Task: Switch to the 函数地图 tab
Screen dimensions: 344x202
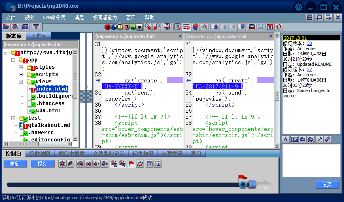Action: [40, 154]
